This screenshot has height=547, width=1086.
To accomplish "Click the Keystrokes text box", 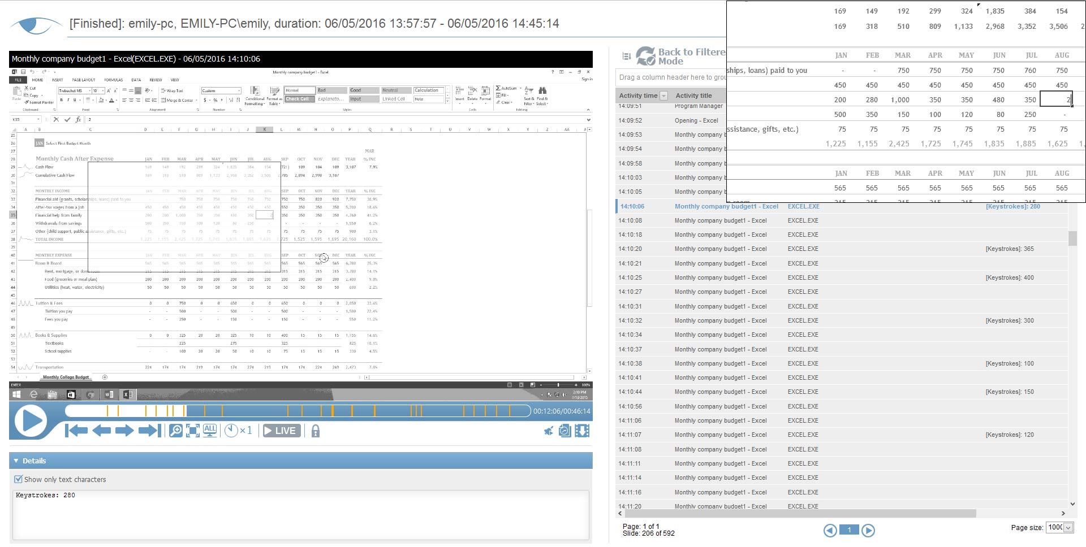I will 300,515.
